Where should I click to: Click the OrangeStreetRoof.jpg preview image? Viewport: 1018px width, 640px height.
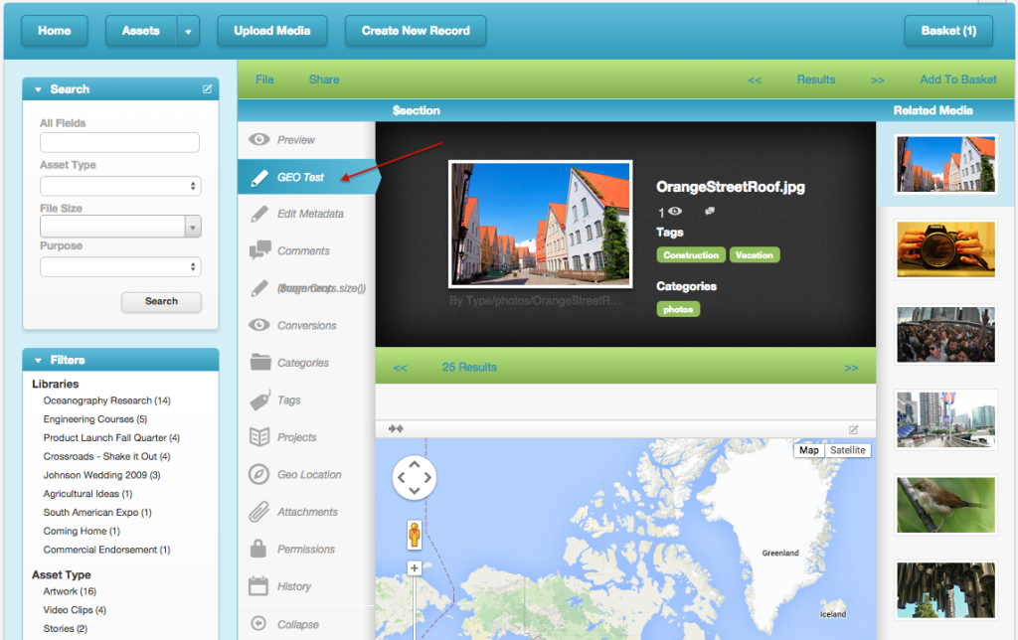pos(540,224)
